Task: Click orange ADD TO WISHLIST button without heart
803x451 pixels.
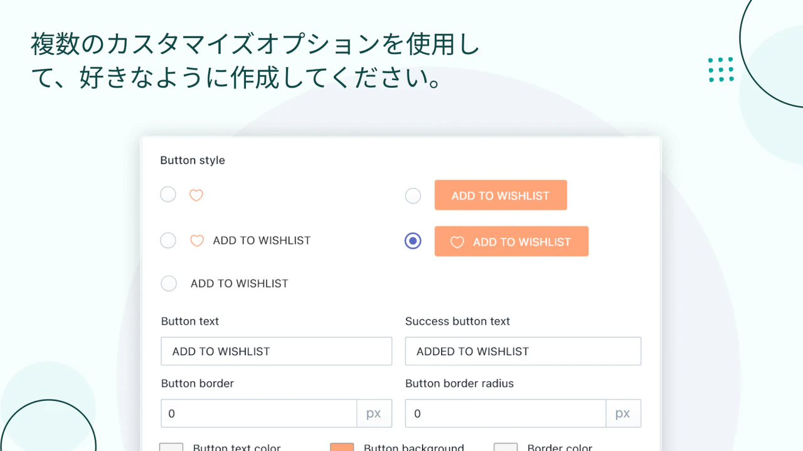Action: (501, 195)
